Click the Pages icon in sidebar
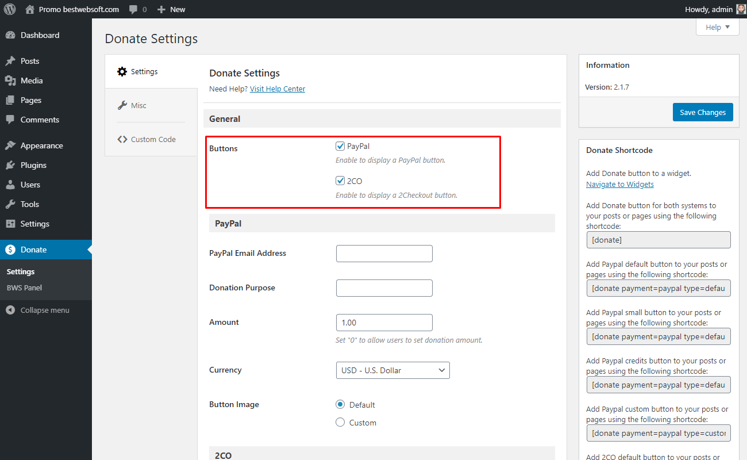Screen dimensions: 747x460 (x=10, y=100)
